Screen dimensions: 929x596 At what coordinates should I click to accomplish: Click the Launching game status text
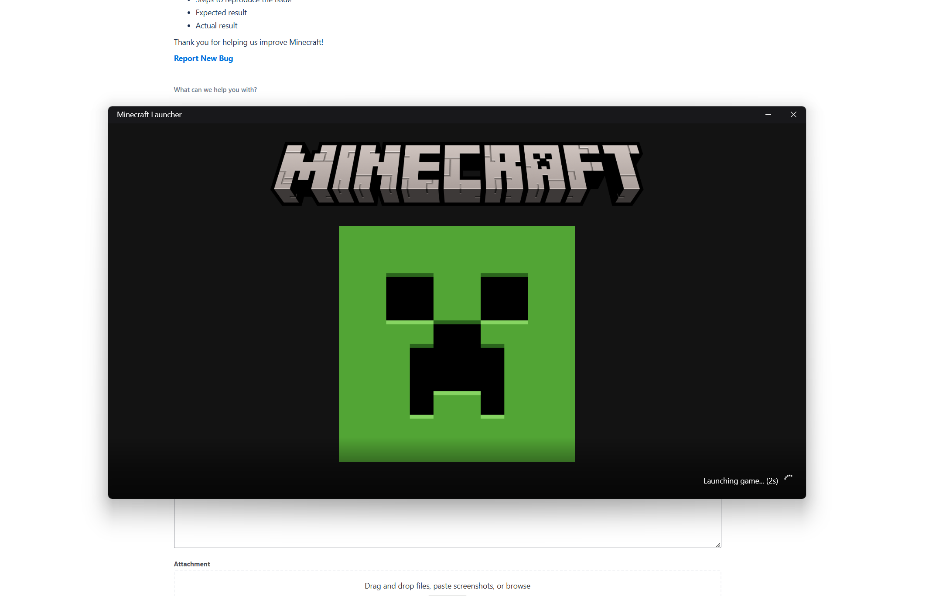point(740,481)
